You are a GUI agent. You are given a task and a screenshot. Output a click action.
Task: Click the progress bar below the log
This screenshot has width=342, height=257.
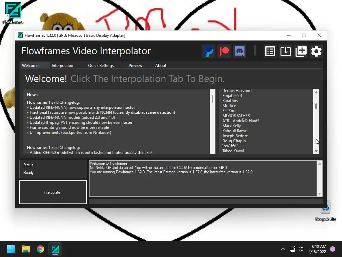[205, 201]
